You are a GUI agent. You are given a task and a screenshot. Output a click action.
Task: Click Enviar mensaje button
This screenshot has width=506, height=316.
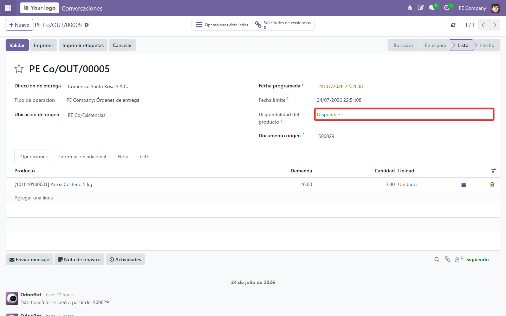29,259
